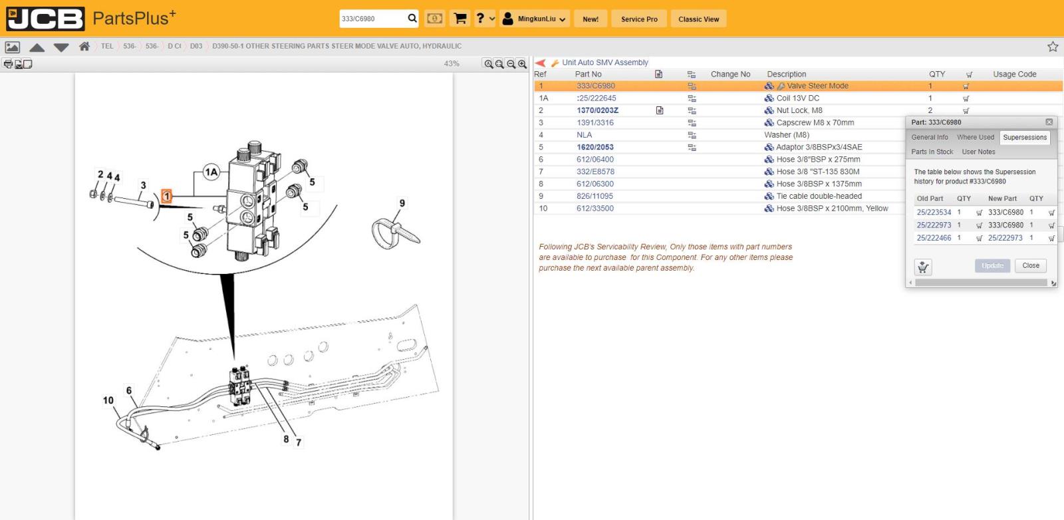Open old part 25/222466 link

[x=934, y=238]
